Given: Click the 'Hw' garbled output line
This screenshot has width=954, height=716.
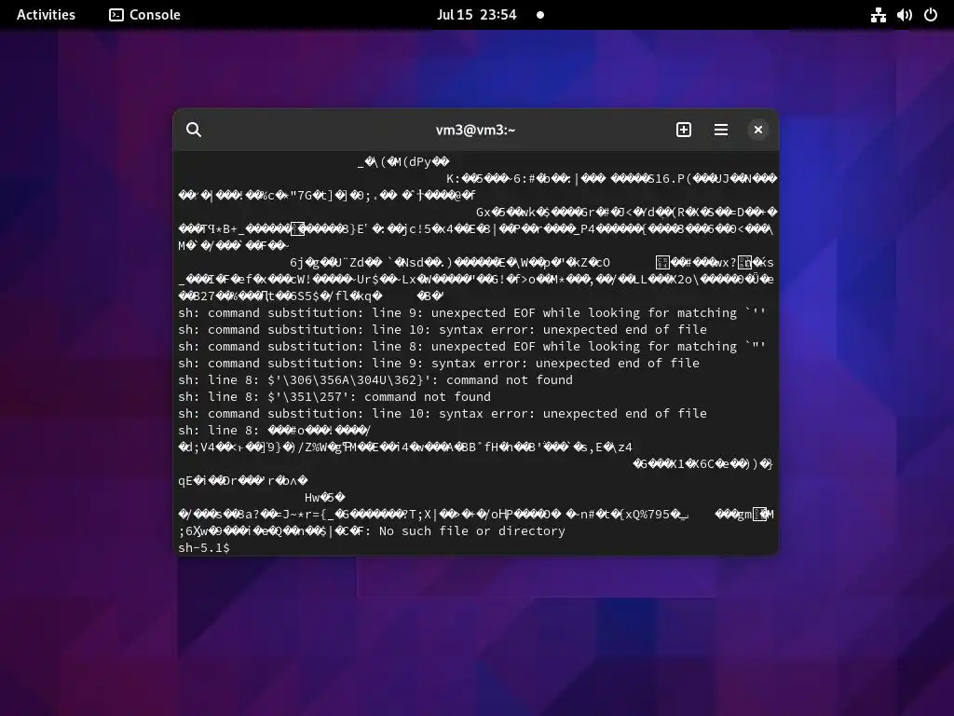Looking at the screenshot, I should click(x=325, y=498).
